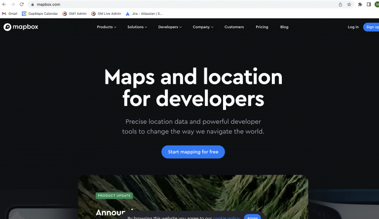Go to the Customers page
Image resolution: width=379 pixels, height=219 pixels.
[x=234, y=27]
